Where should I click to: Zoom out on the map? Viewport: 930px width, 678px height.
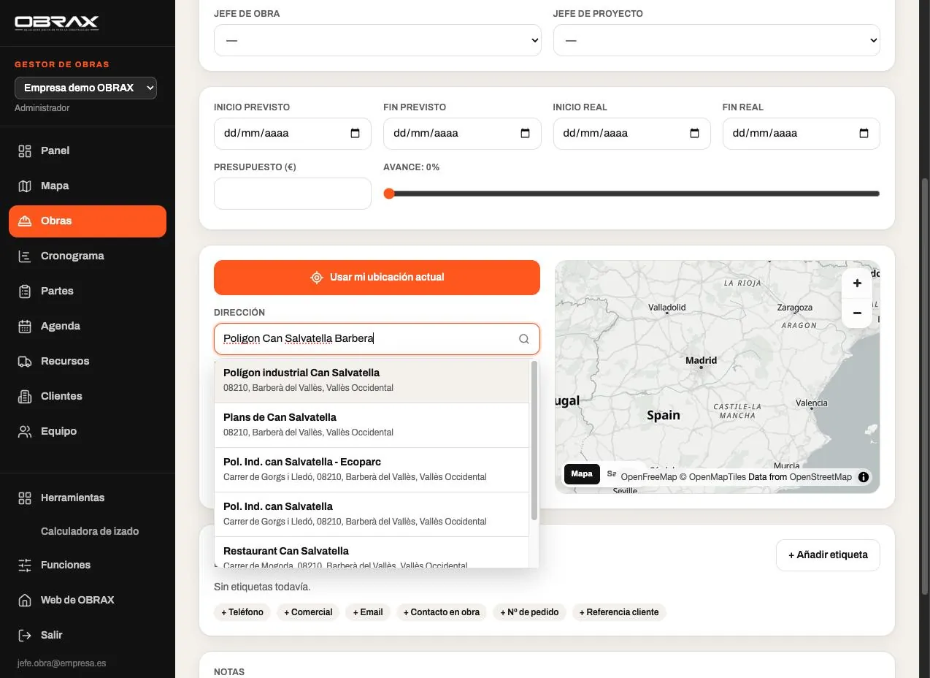(857, 313)
